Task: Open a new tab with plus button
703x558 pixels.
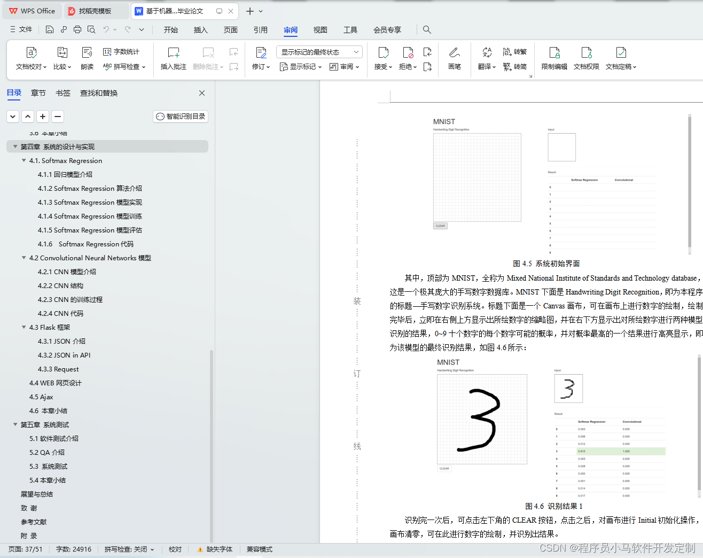Action: click(x=249, y=11)
